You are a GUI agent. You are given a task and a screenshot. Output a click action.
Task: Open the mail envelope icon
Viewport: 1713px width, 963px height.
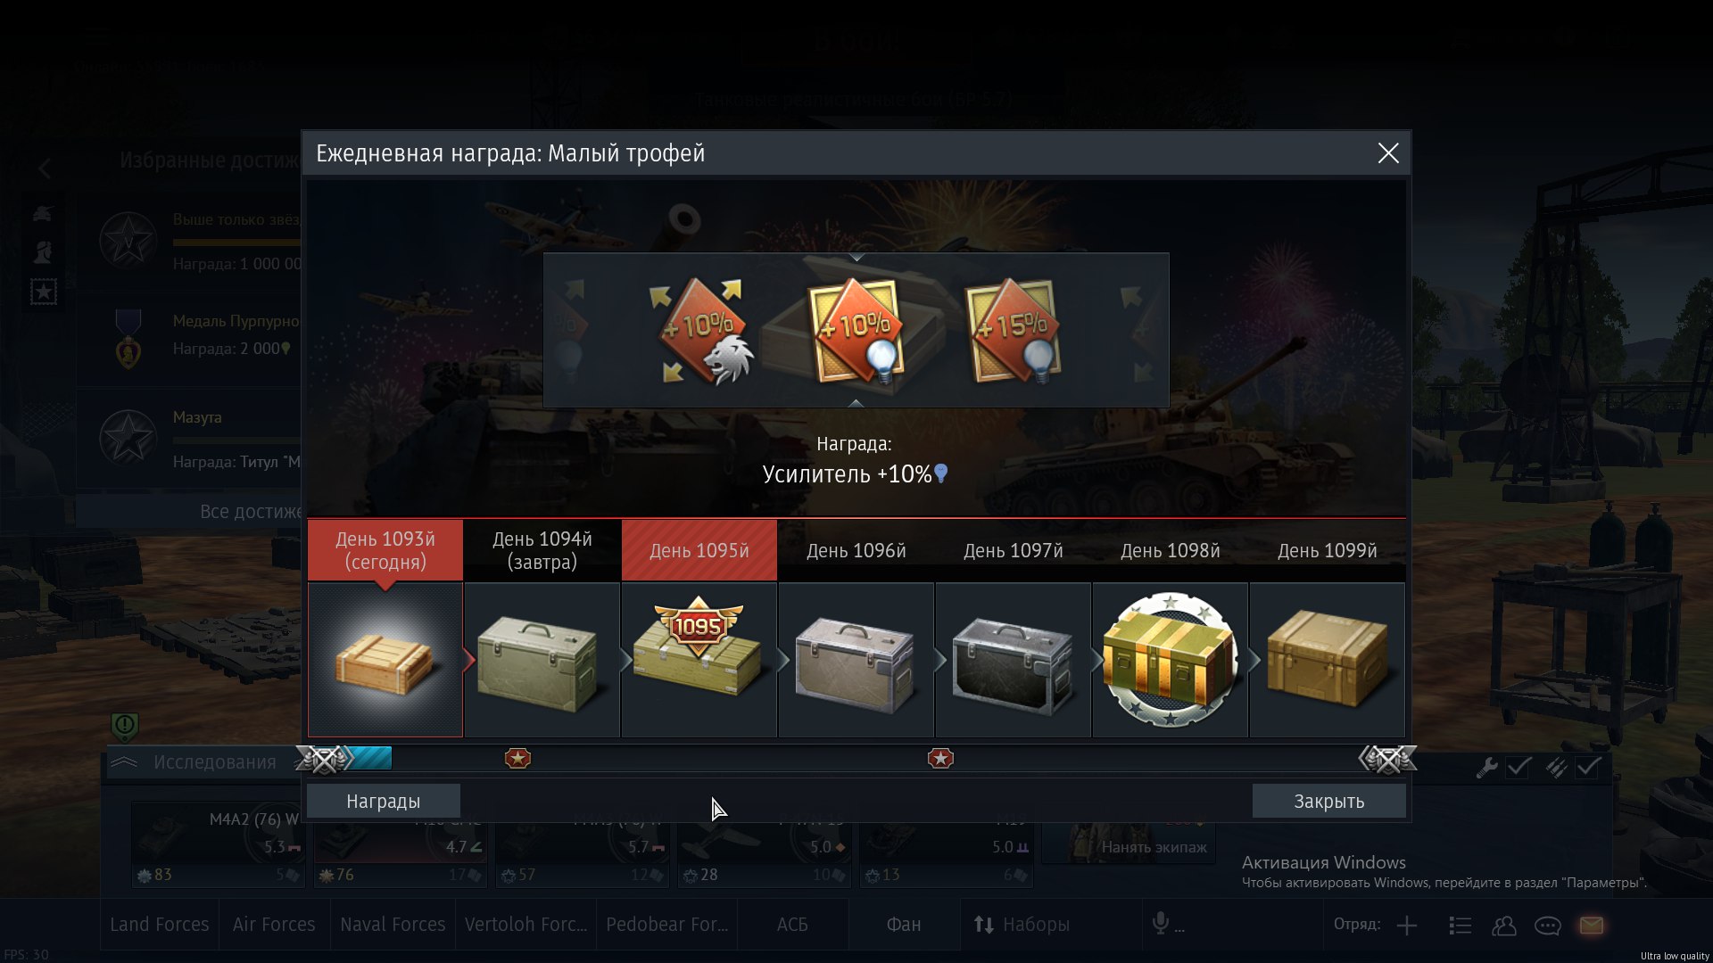(1592, 926)
